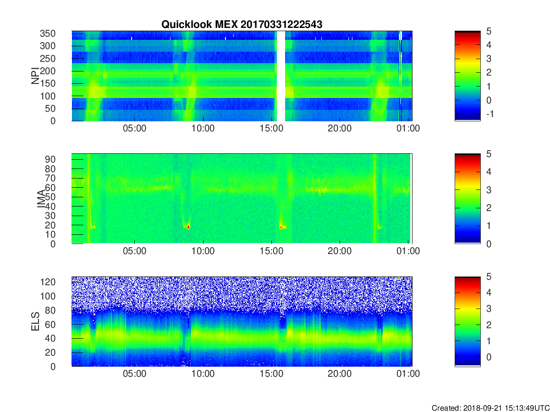Click the "Created: 2018-09-21 15:13:49UTC" timestamp
Viewport: 550px width, 412px height.
coord(490,407)
